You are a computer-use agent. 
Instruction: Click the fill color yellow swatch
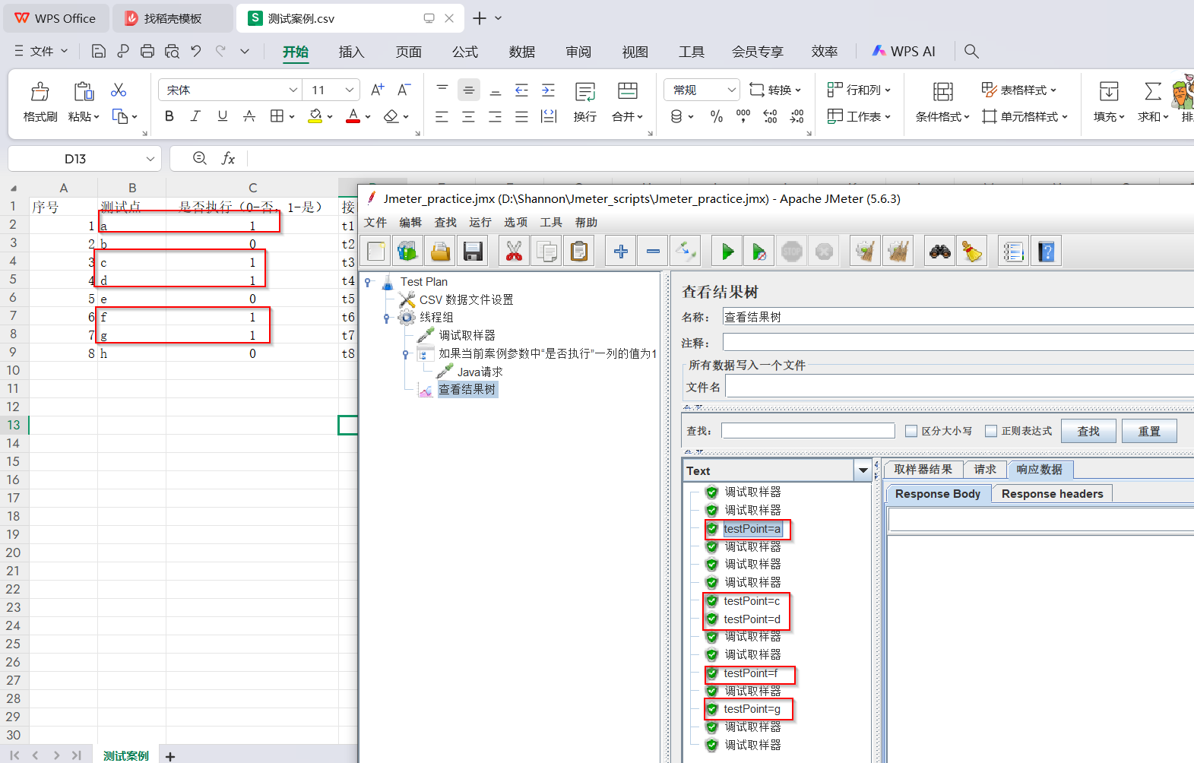click(315, 116)
